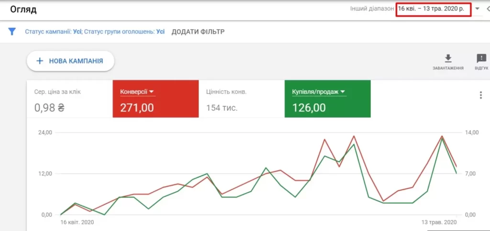This screenshot has width=490, height=231.
Task: Open the Відгук feedback icon
Action: point(481,62)
